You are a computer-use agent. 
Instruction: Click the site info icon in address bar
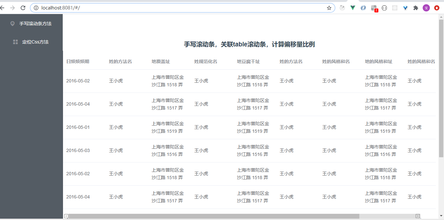(36, 8)
